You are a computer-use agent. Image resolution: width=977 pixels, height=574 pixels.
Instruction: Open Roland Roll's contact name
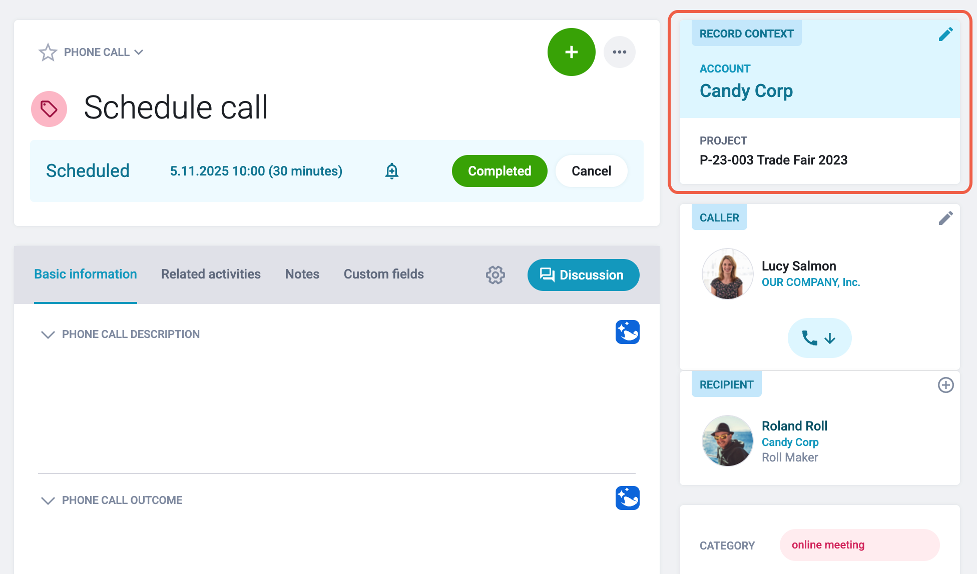(x=794, y=426)
